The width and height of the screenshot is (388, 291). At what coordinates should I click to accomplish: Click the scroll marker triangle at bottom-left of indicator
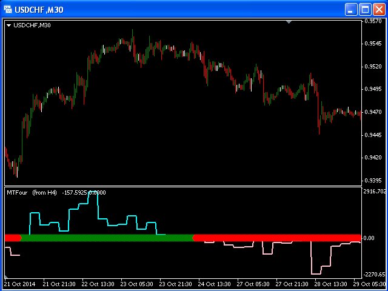[x=6, y=276]
